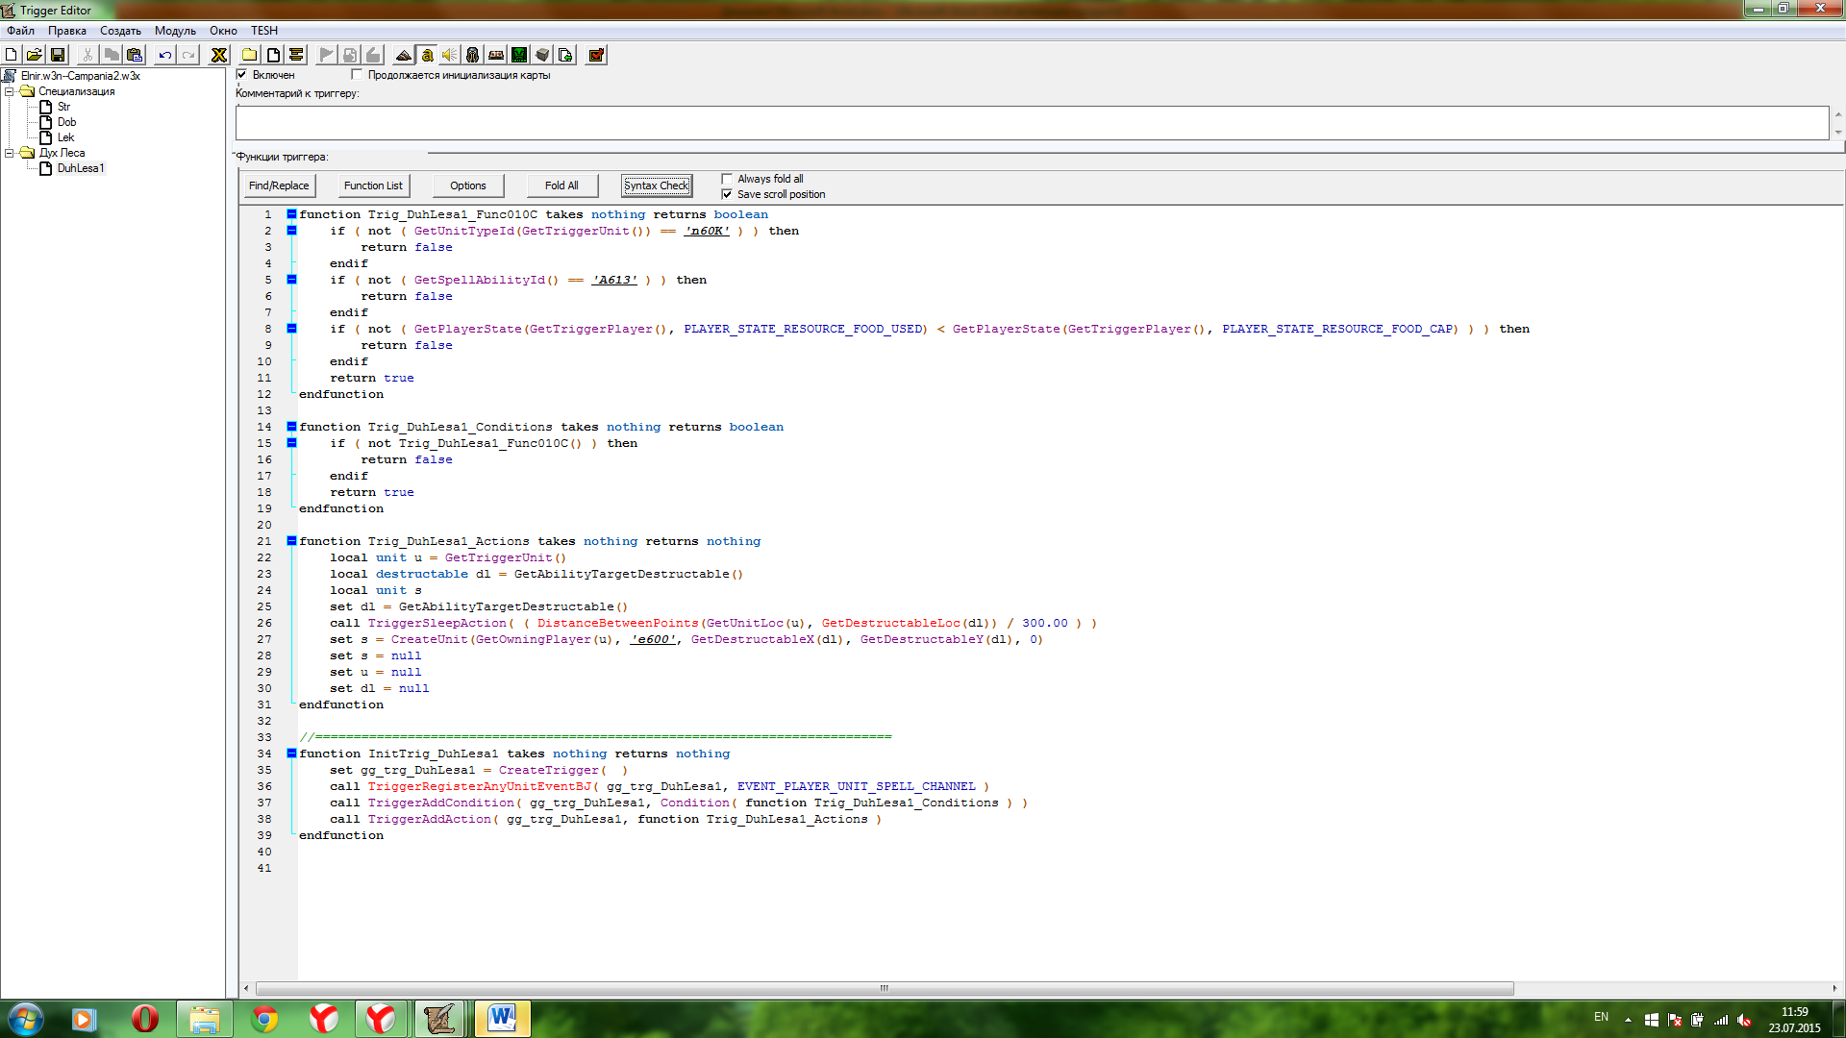Toggle the Включен checkbox

pos(242,74)
